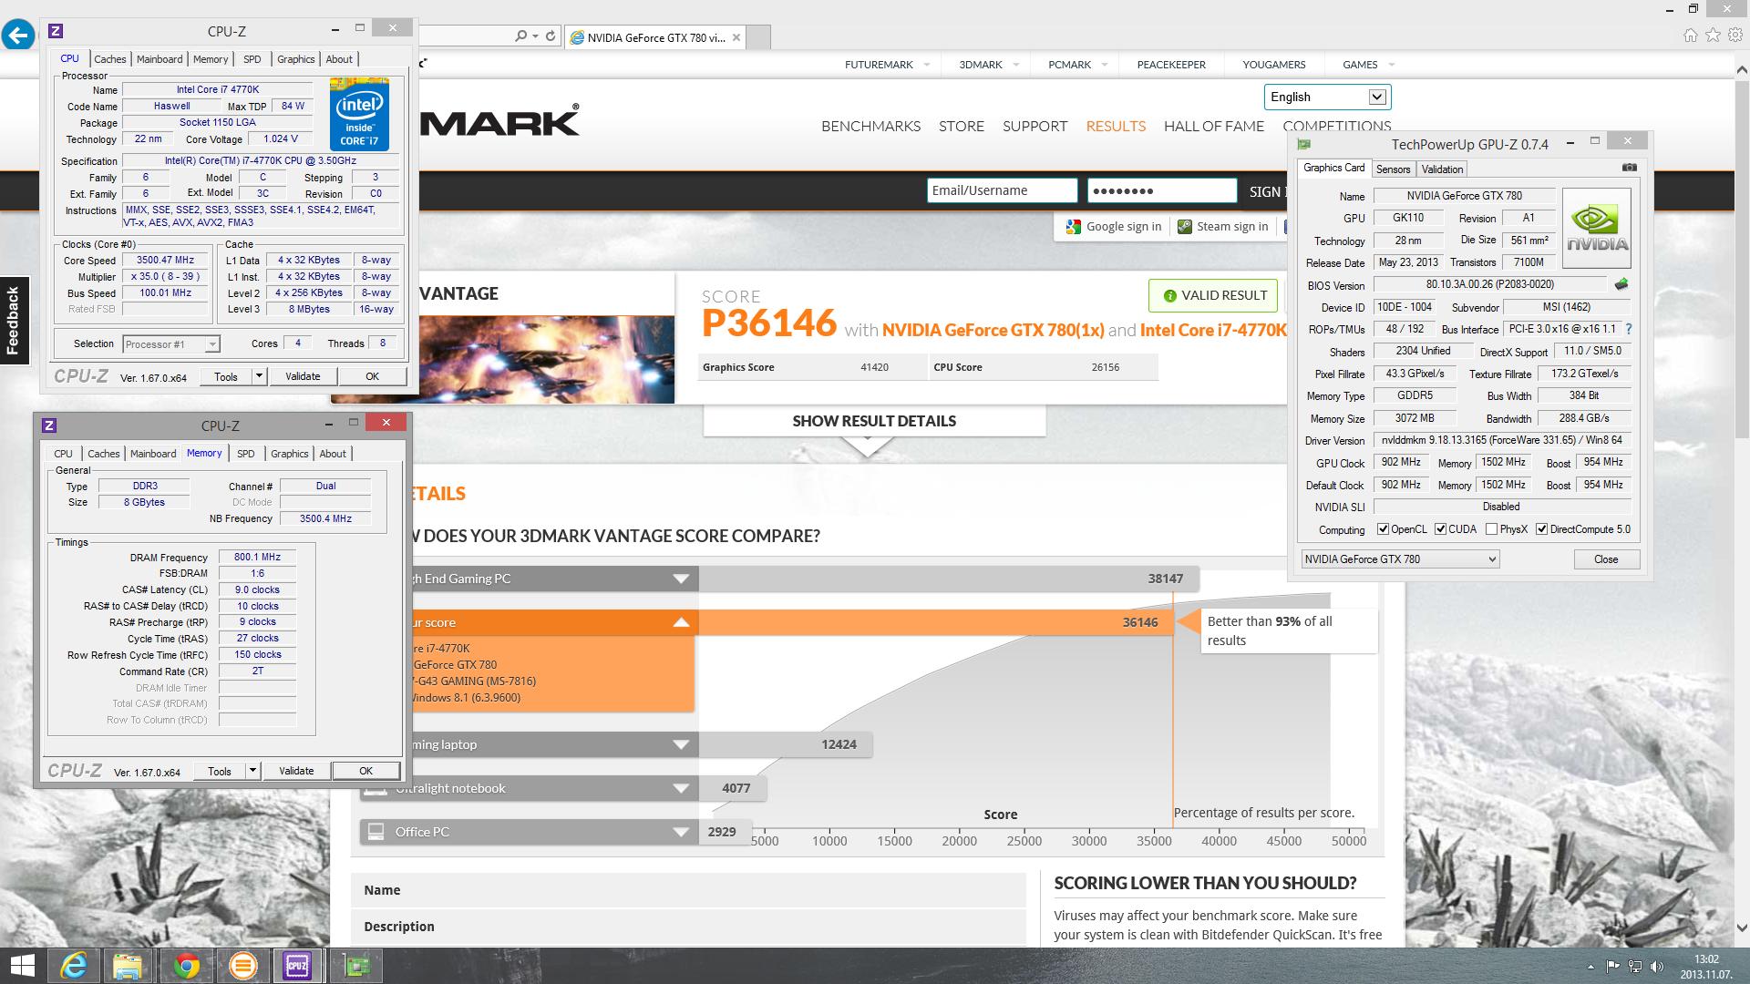Click the CPU-Z taskbar icon
The width and height of the screenshot is (1750, 984).
pos(297,966)
